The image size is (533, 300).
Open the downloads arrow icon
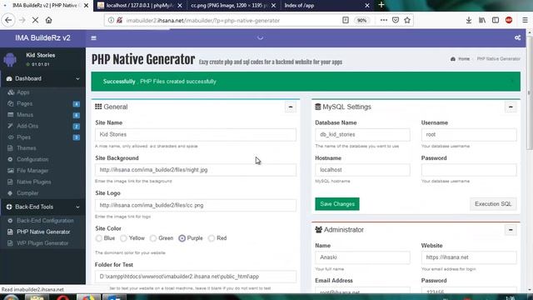click(x=468, y=20)
